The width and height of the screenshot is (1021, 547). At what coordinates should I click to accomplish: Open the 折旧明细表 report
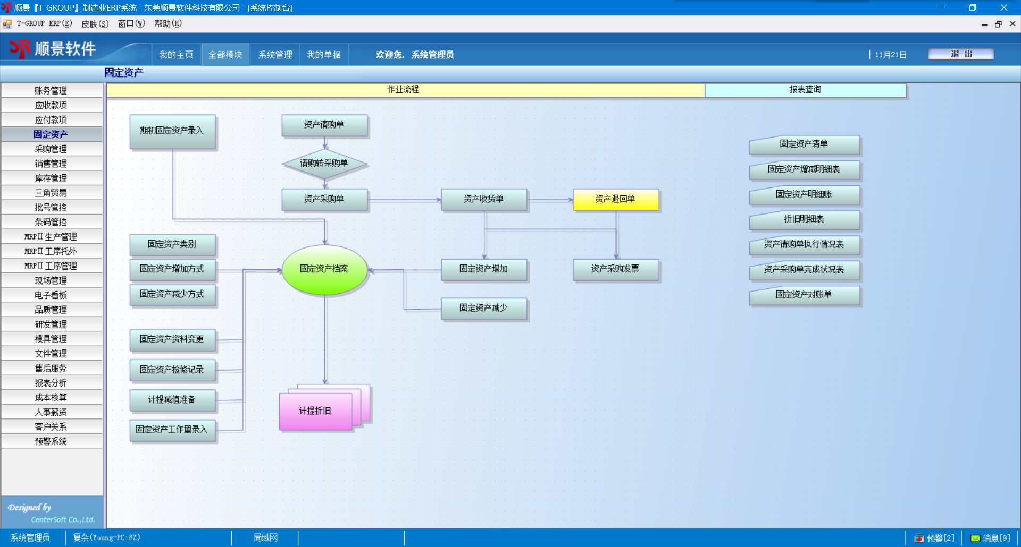(804, 220)
